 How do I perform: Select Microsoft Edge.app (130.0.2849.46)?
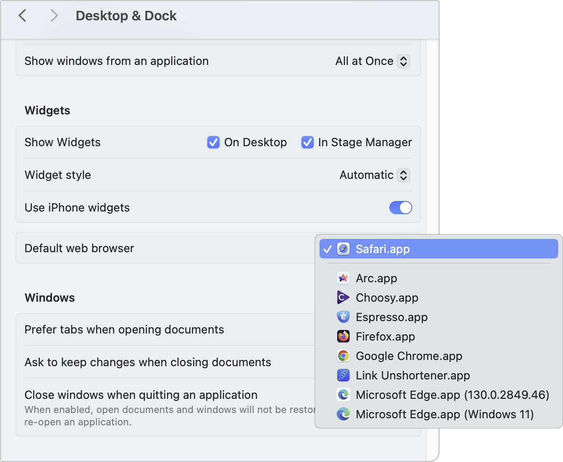(x=439, y=395)
